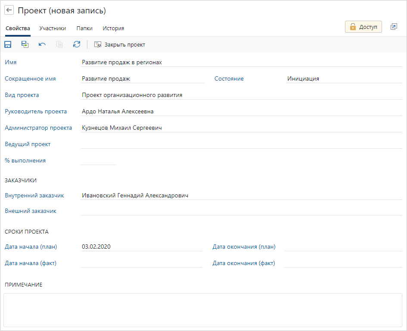Click inside the Примечание text area
Screen dimensions: 407x331
point(203,309)
